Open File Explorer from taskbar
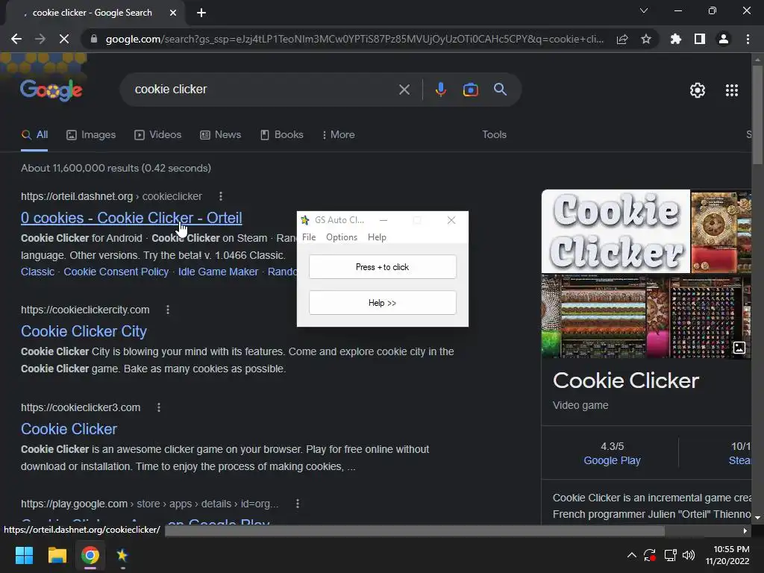 [57, 555]
